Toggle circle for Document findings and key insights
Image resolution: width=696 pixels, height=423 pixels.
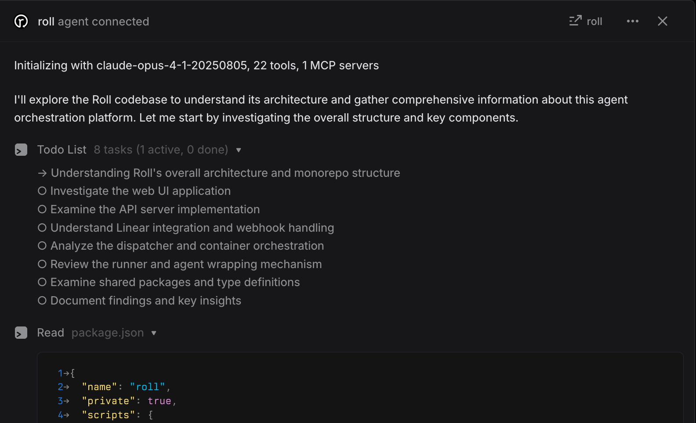click(x=42, y=301)
